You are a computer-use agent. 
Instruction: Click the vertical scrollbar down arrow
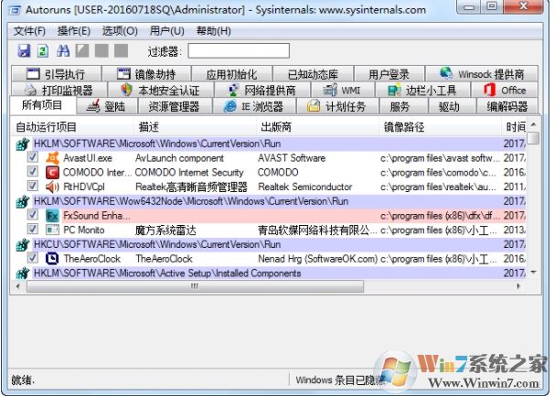[x=534, y=273]
